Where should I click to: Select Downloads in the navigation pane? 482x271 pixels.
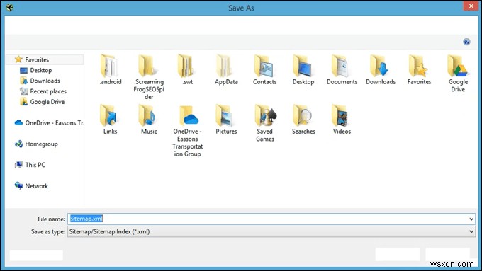(x=40, y=81)
